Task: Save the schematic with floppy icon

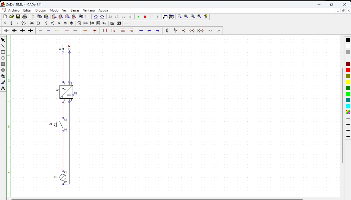Action: point(18,17)
